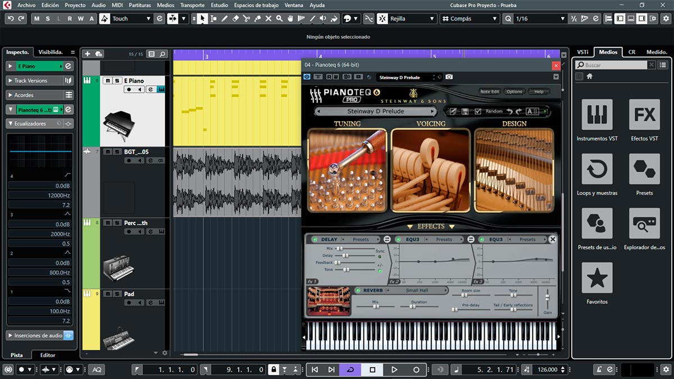Toggle Pianoteq A/B compare button
Viewport: 674px width, 379px height.
tap(532, 111)
